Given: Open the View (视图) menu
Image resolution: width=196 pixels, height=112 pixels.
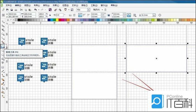Looking at the screenshot, I should [x=27, y=5].
